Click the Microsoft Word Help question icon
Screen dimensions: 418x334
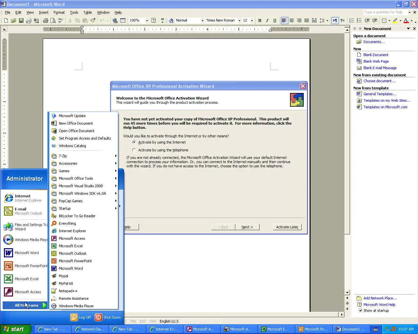153,21
